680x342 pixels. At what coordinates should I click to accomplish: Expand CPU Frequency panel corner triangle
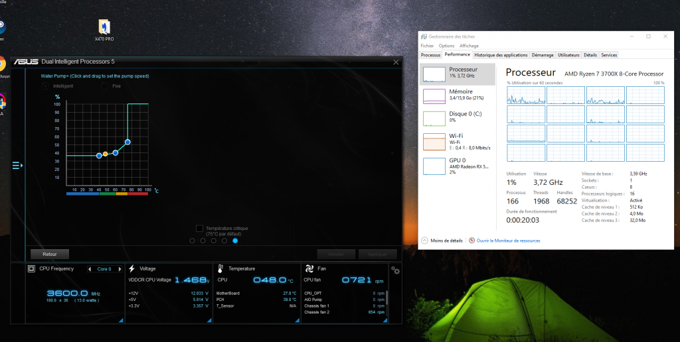122,320
